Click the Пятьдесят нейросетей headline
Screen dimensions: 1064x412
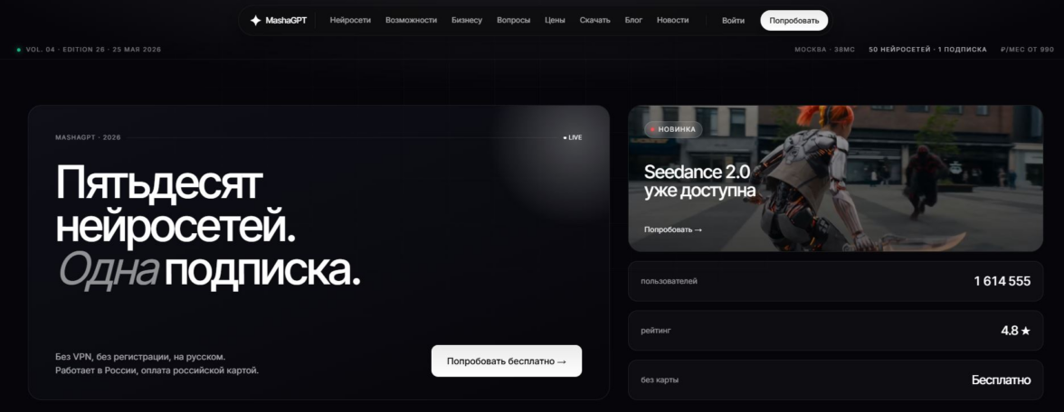[x=176, y=205]
